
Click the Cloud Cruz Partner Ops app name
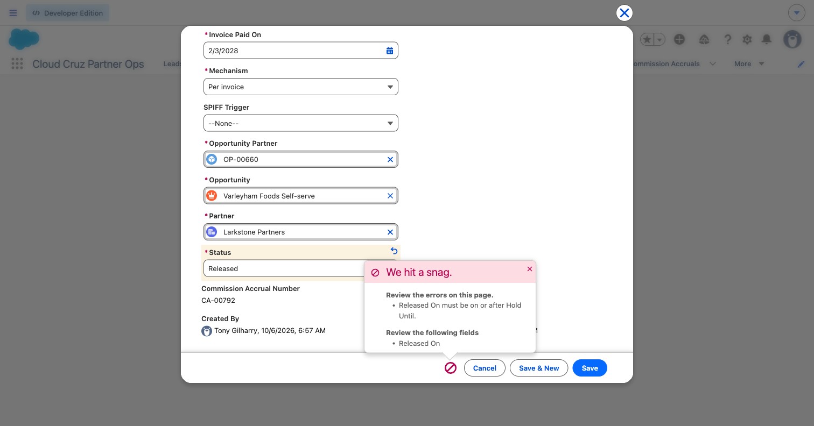[x=88, y=64]
